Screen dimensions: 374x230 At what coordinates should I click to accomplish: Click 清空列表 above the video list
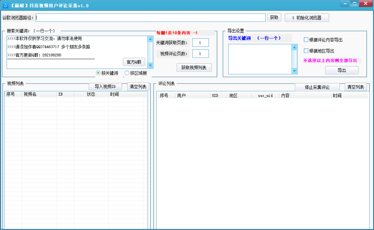click(x=138, y=86)
